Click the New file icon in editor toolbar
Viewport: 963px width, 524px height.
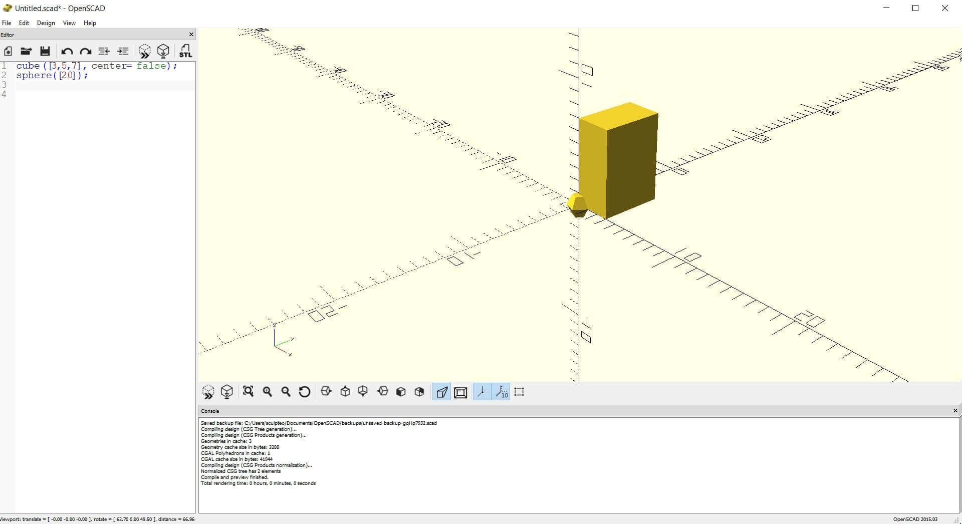pyautogui.click(x=8, y=51)
